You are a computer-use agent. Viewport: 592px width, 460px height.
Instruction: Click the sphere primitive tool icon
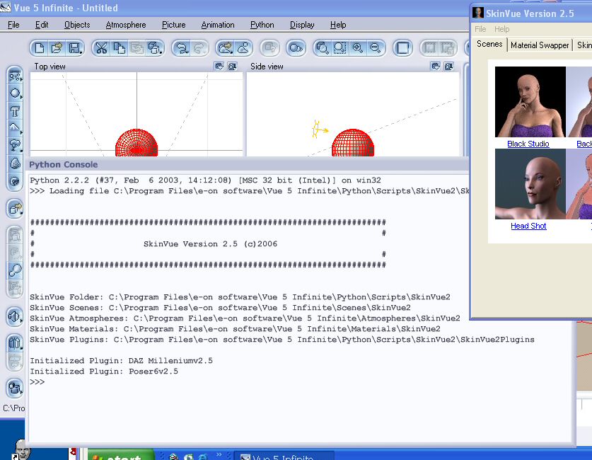[15, 93]
